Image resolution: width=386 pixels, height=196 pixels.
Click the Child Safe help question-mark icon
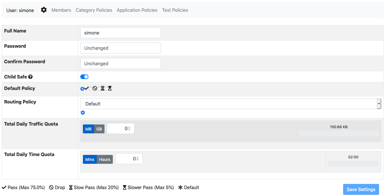click(x=30, y=77)
